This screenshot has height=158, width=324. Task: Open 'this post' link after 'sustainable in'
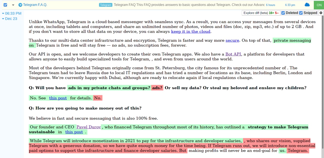click(x=74, y=132)
